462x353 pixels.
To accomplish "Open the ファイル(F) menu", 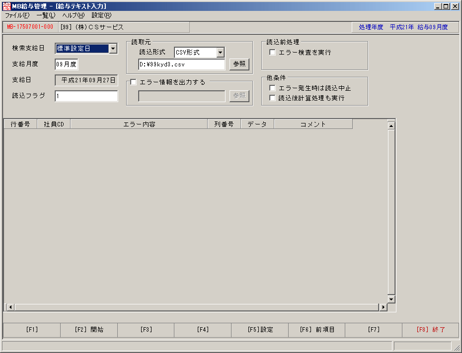I will [17, 15].
